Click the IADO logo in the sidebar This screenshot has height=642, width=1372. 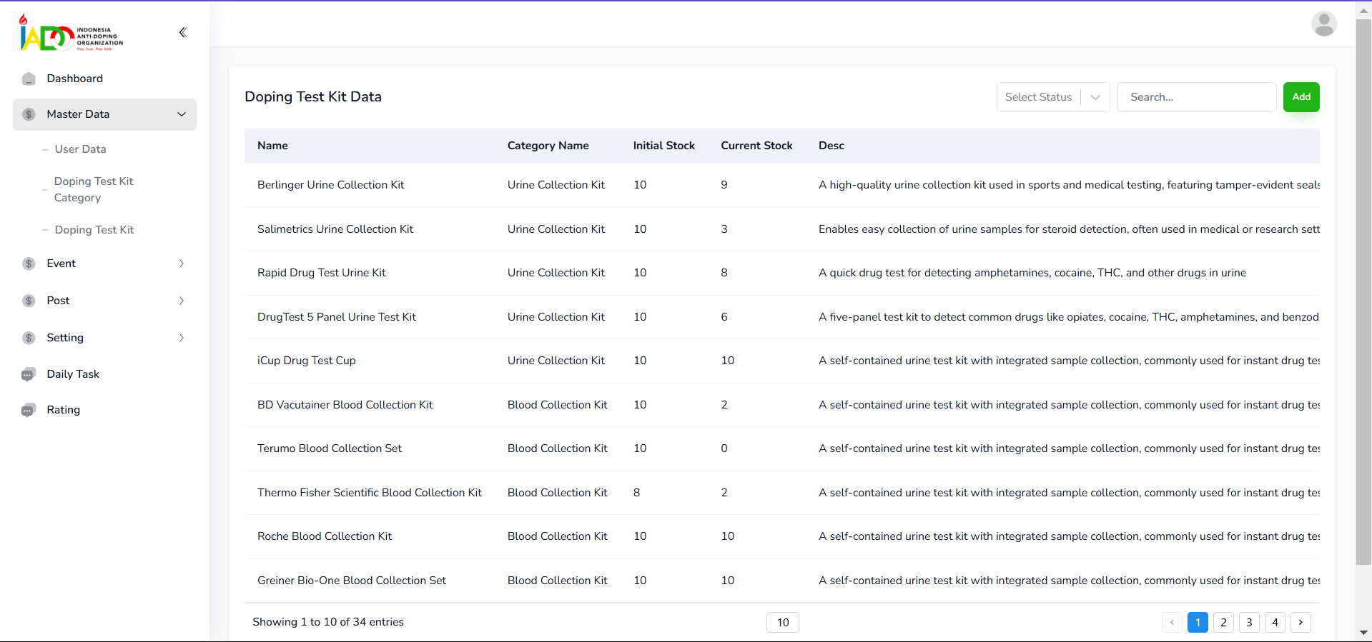point(71,33)
